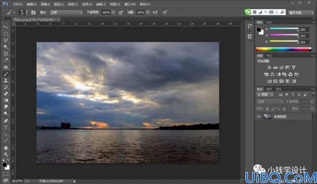Viewport: 317px width, 184px height.
Task: Add a Channel Mixer adjustment
Action: coord(290,74)
